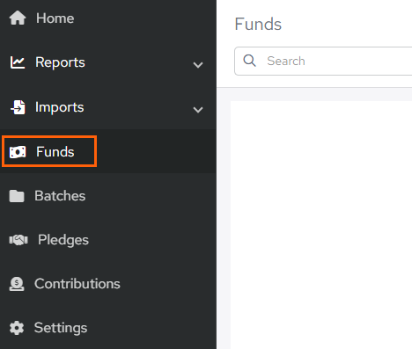Open the Contributions section

pyautogui.click(x=77, y=284)
